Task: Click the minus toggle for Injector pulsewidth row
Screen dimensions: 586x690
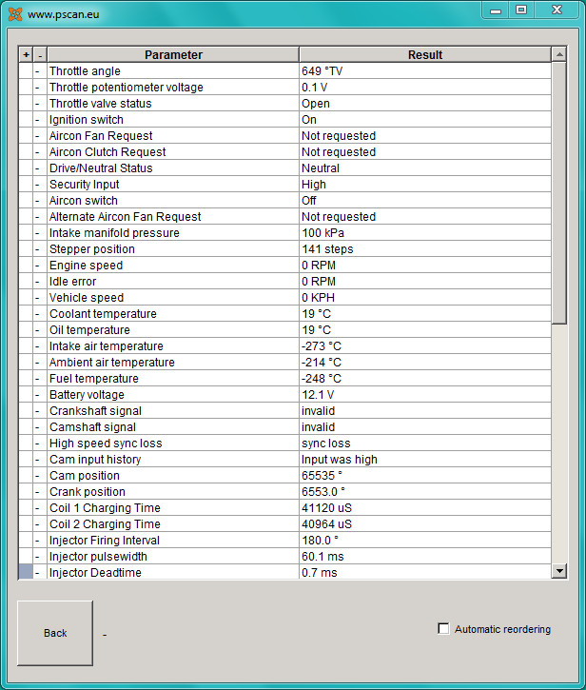Action: point(40,556)
